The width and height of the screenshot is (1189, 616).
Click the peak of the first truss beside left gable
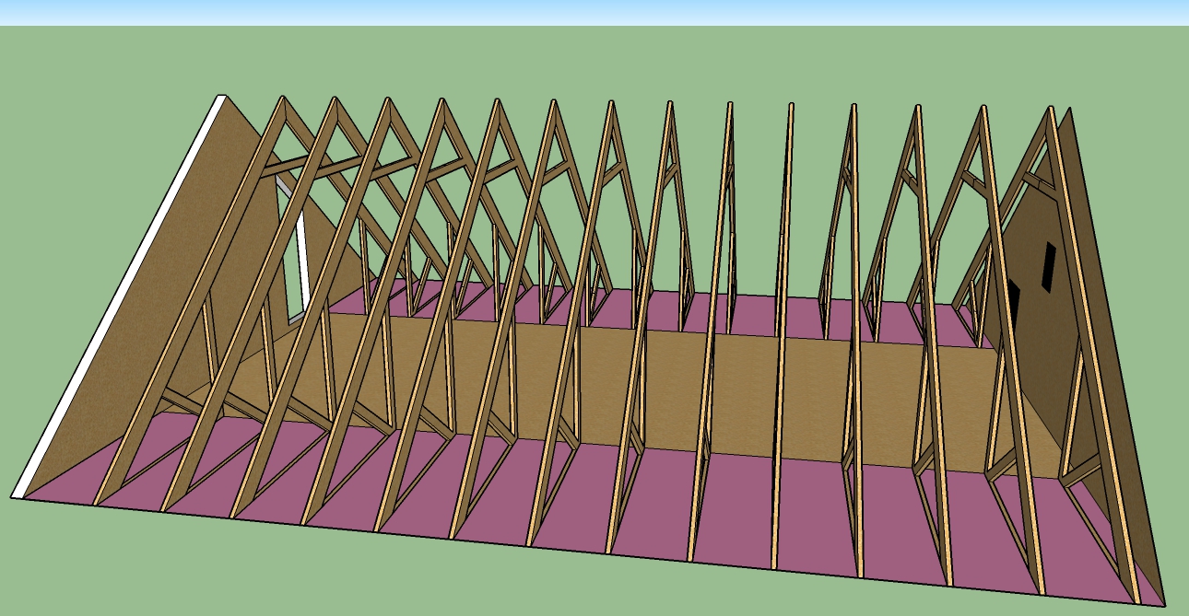[x=282, y=99]
